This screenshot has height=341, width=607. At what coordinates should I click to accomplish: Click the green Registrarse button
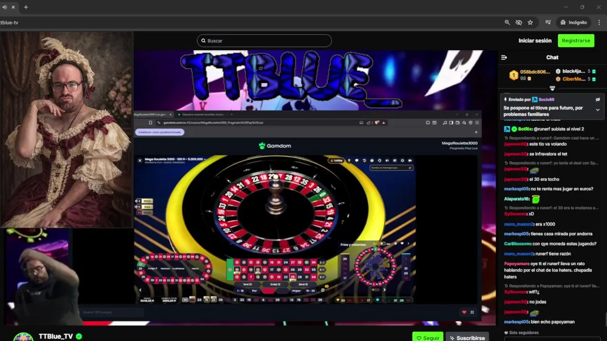[576, 41]
